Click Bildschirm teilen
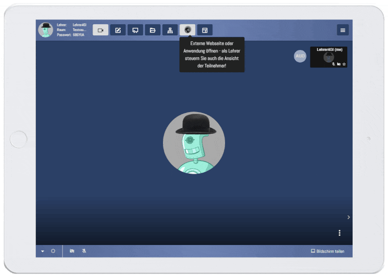Screen dimensions: 388x277 pos(327,251)
